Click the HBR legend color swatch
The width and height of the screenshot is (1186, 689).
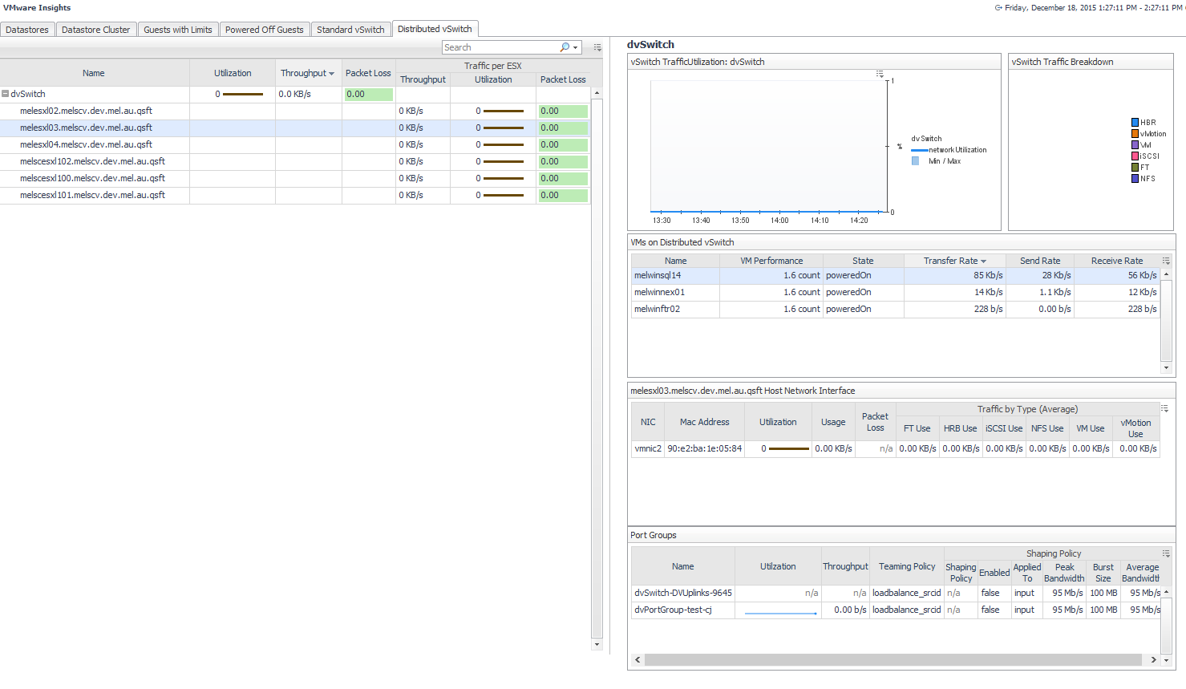pyautogui.click(x=1135, y=123)
